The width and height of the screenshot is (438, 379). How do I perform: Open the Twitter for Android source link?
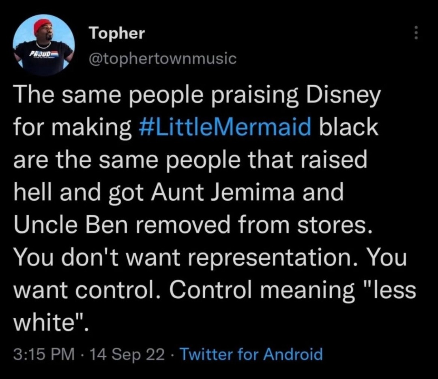[x=251, y=354]
